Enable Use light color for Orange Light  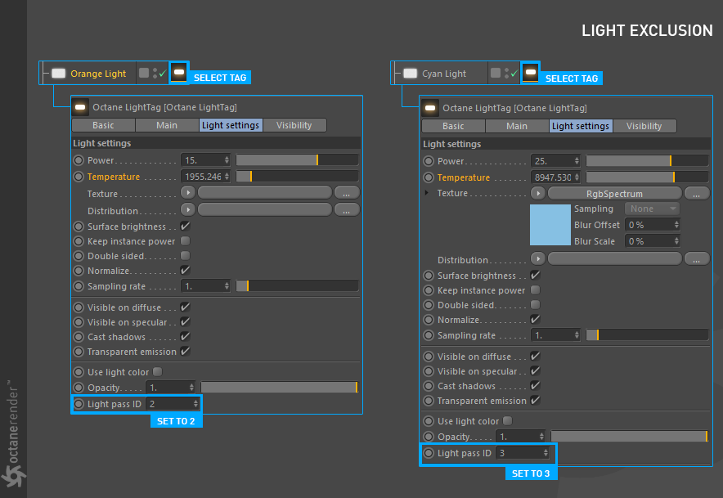(157, 372)
